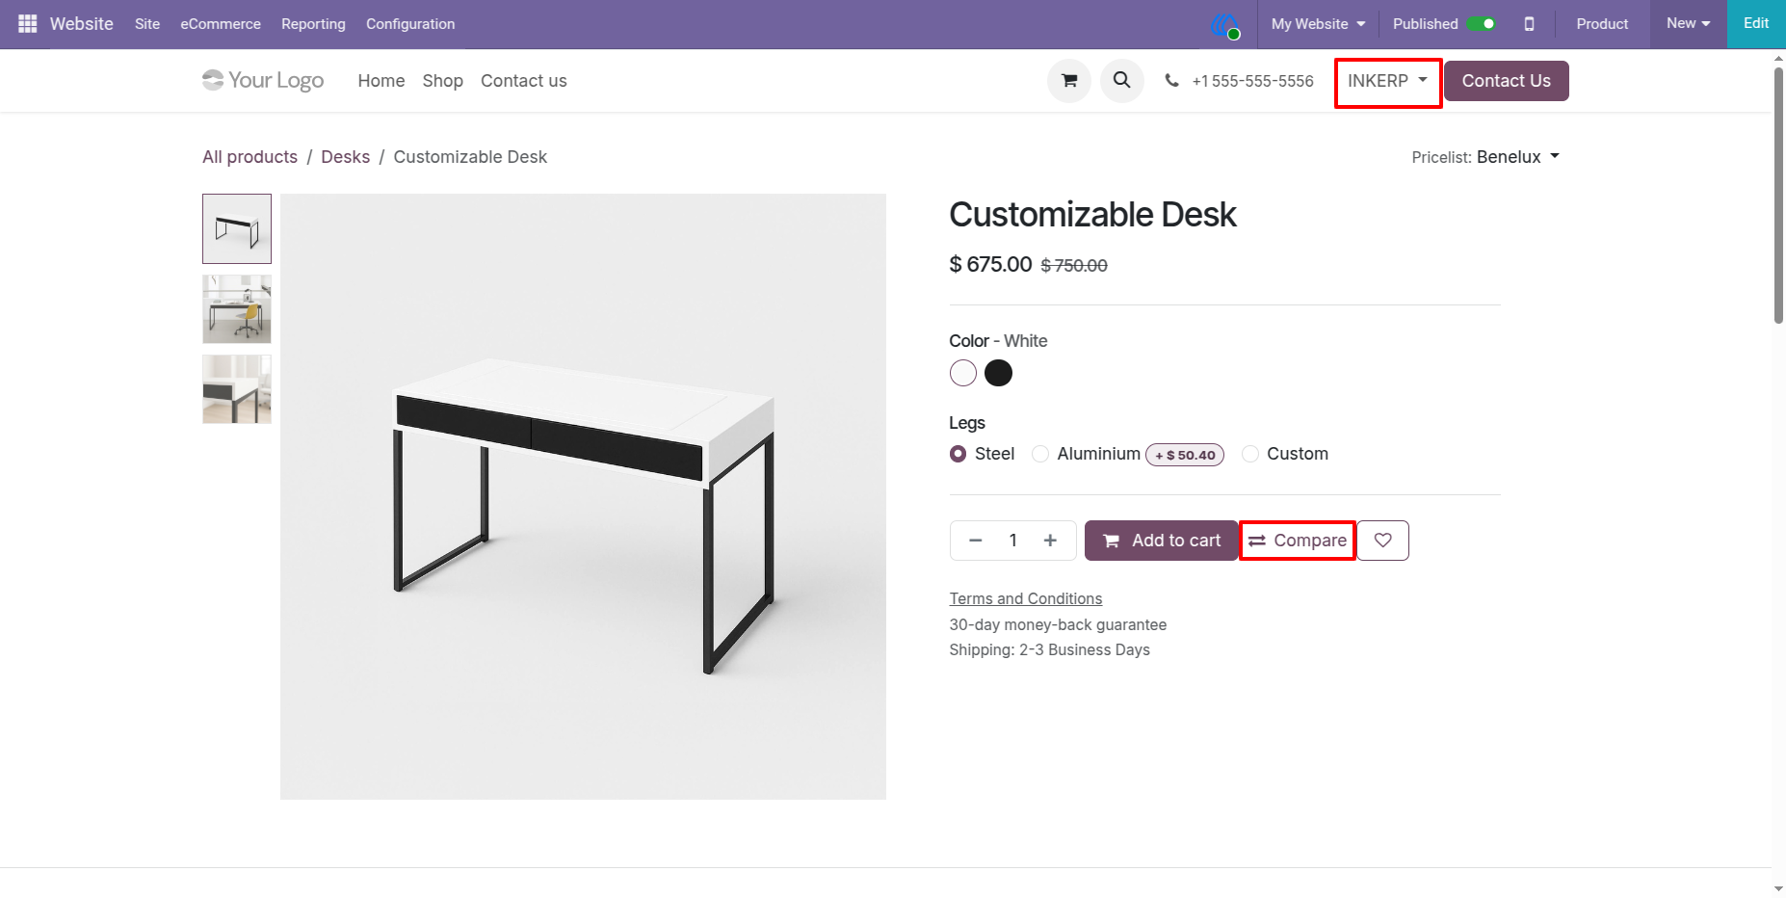Choose the black color swatch

point(999,373)
